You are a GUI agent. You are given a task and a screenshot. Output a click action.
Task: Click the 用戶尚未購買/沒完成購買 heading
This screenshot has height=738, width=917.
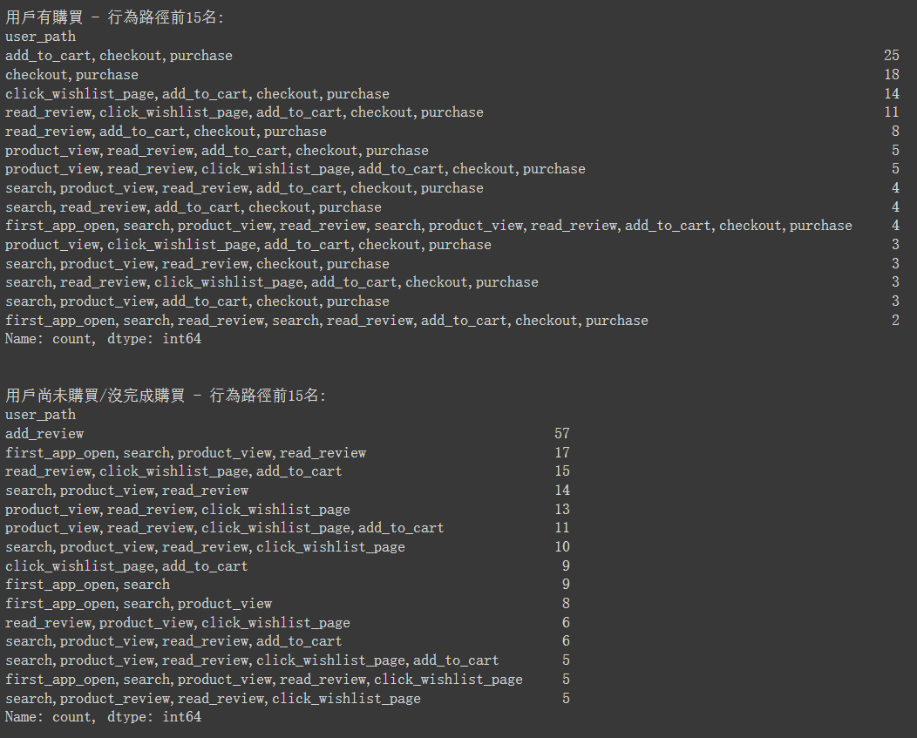[95, 396]
